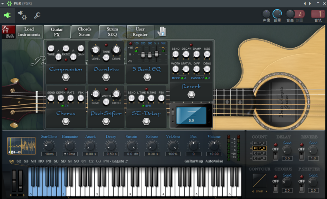Click the plug-in options gear icon
The image size is (327, 199).
click(22, 15)
